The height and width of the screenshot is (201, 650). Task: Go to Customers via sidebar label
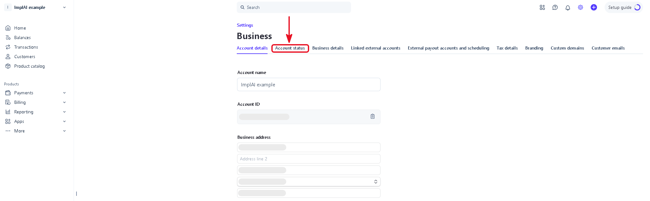(25, 57)
